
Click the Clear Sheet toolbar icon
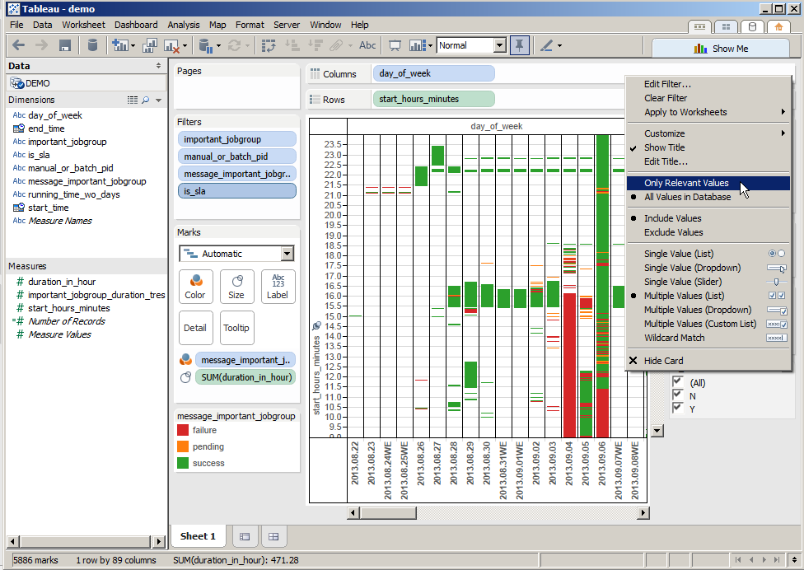click(x=171, y=46)
